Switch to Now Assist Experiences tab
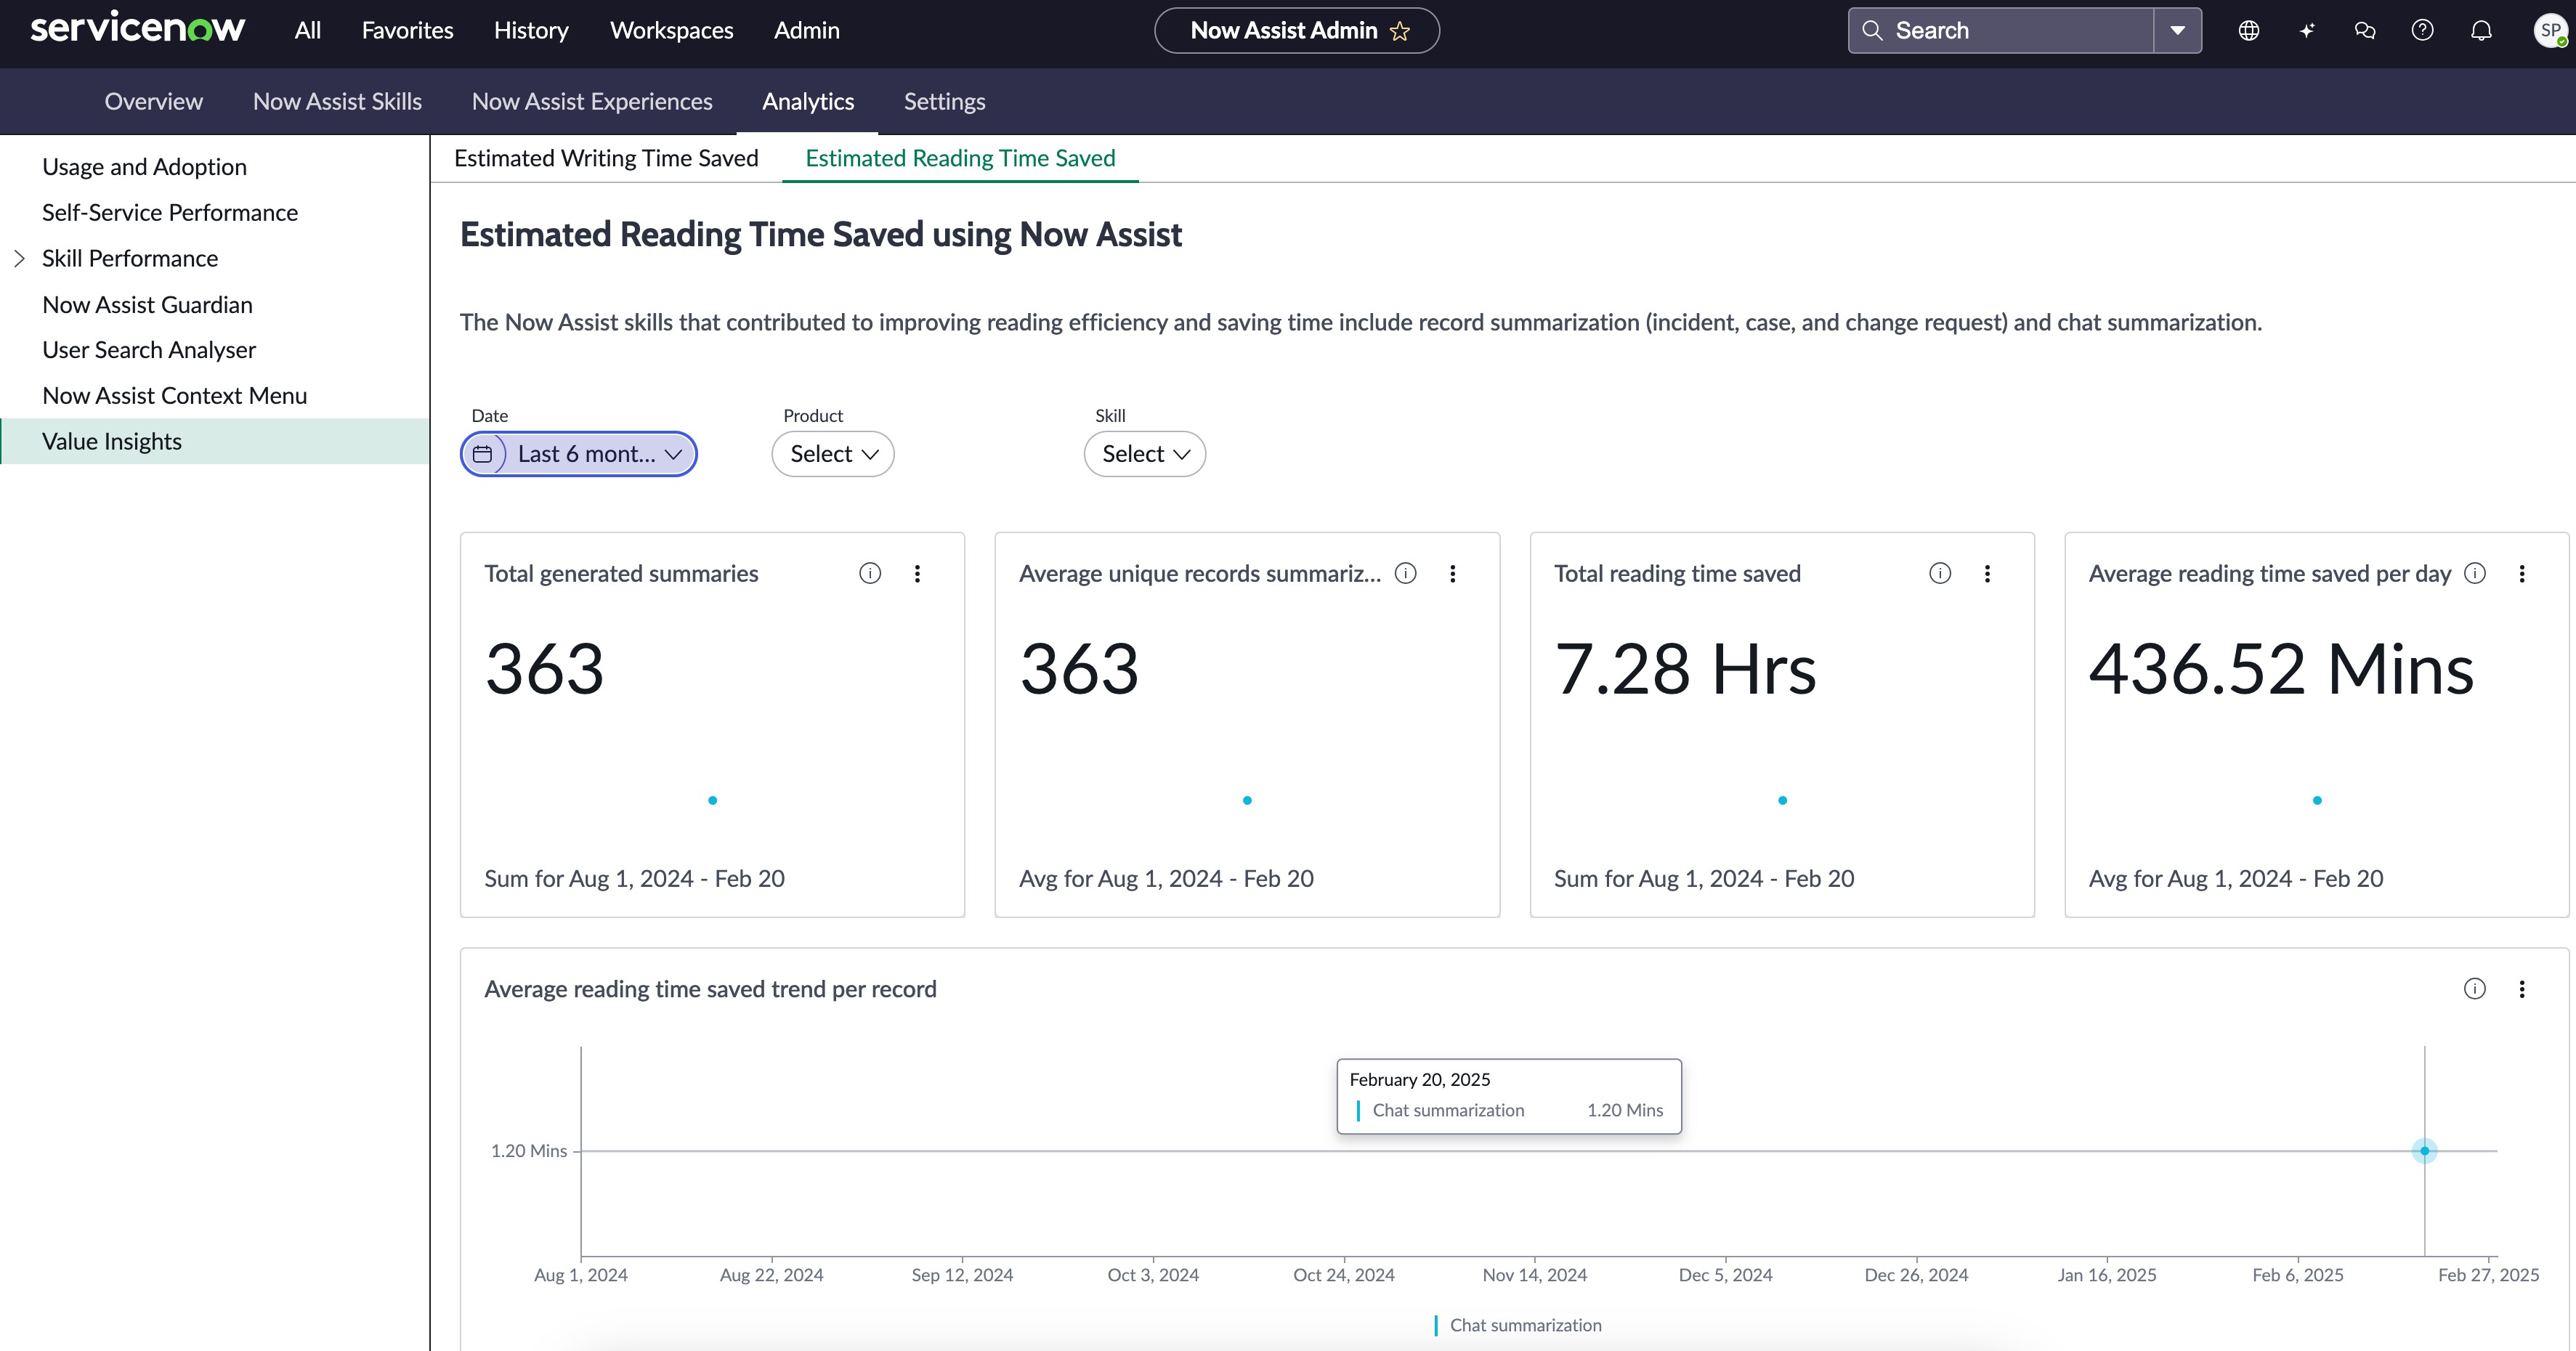Viewport: 2576px width, 1351px height. [592, 101]
